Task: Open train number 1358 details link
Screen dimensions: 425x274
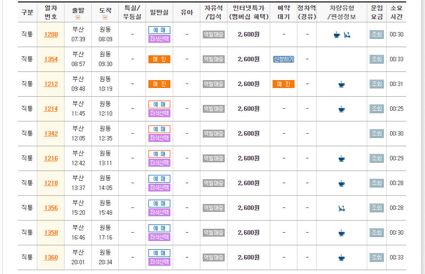Action: pos(51,233)
